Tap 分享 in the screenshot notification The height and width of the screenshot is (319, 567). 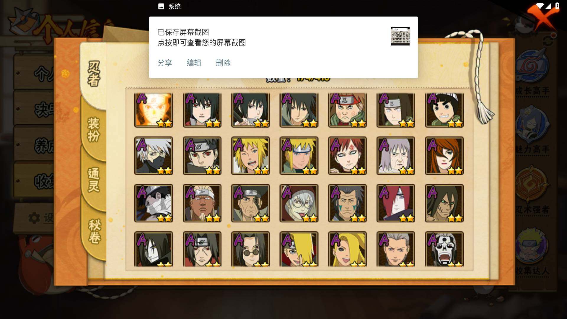(165, 63)
